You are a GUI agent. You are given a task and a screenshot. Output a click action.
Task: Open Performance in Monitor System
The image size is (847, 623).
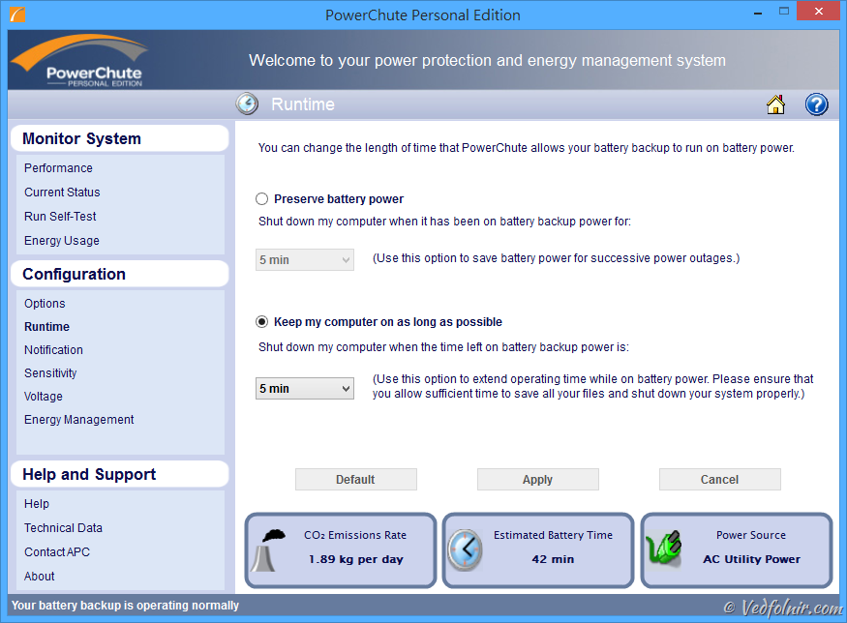[x=58, y=168]
